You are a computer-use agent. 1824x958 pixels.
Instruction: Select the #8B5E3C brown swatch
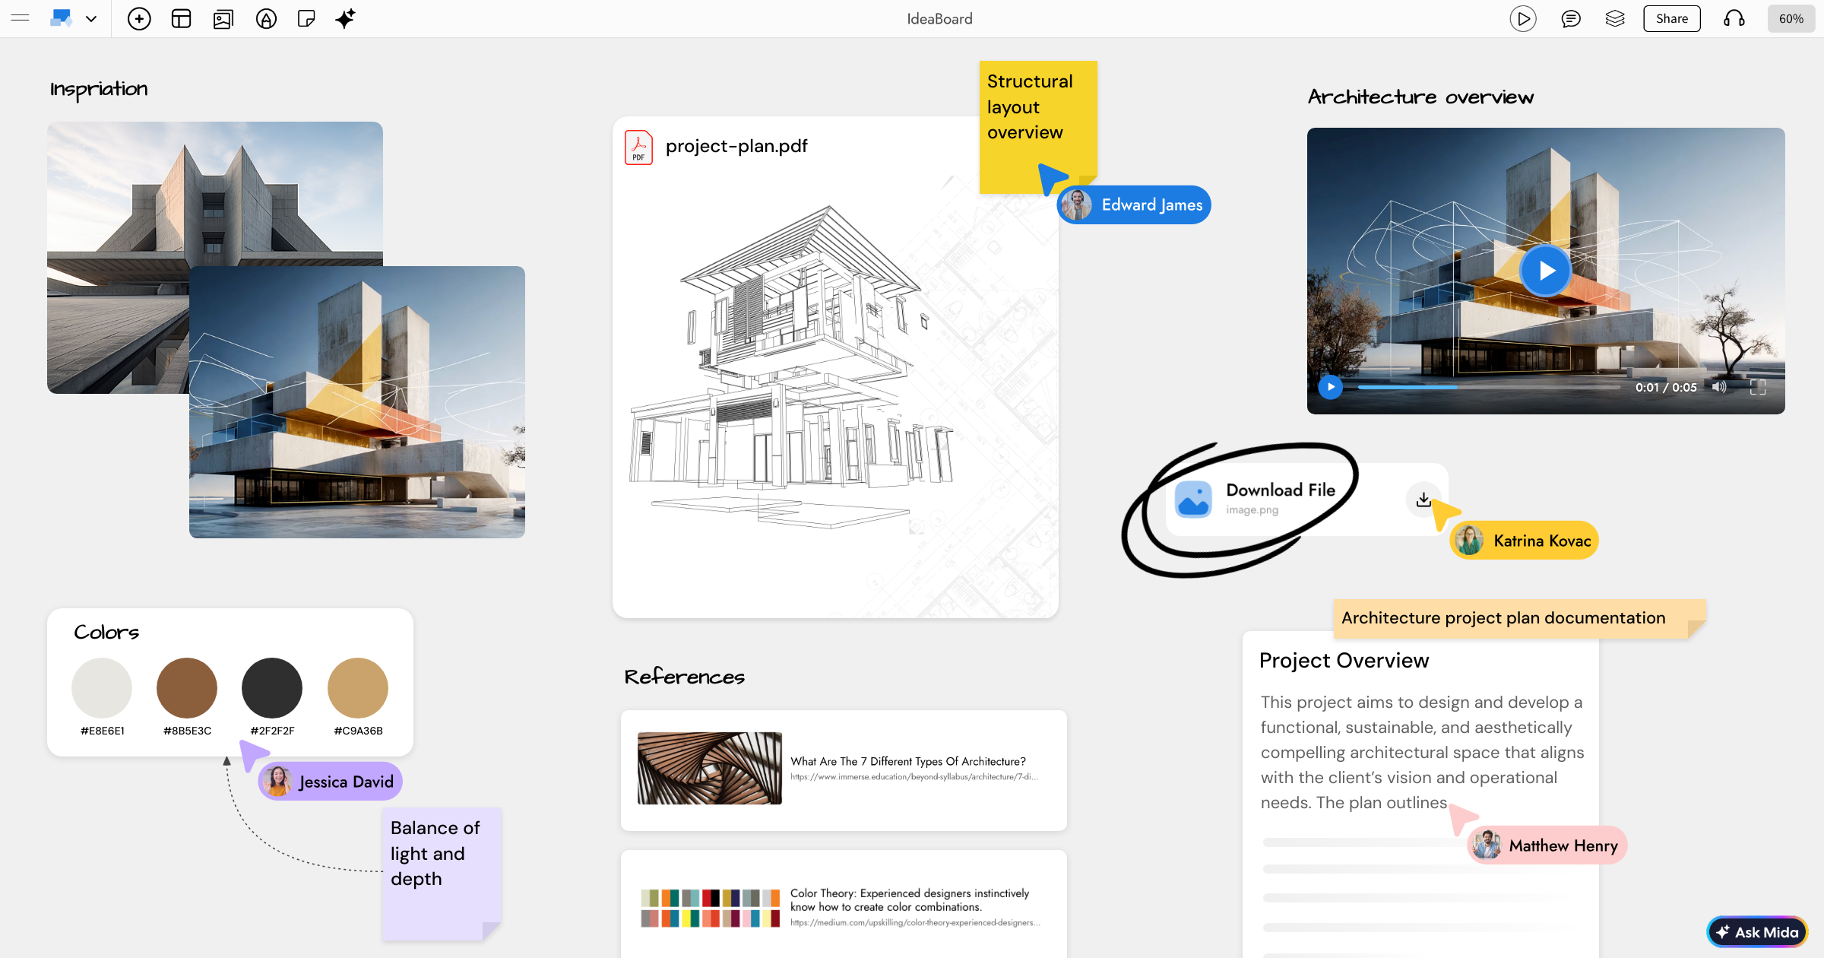click(x=187, y=687)
